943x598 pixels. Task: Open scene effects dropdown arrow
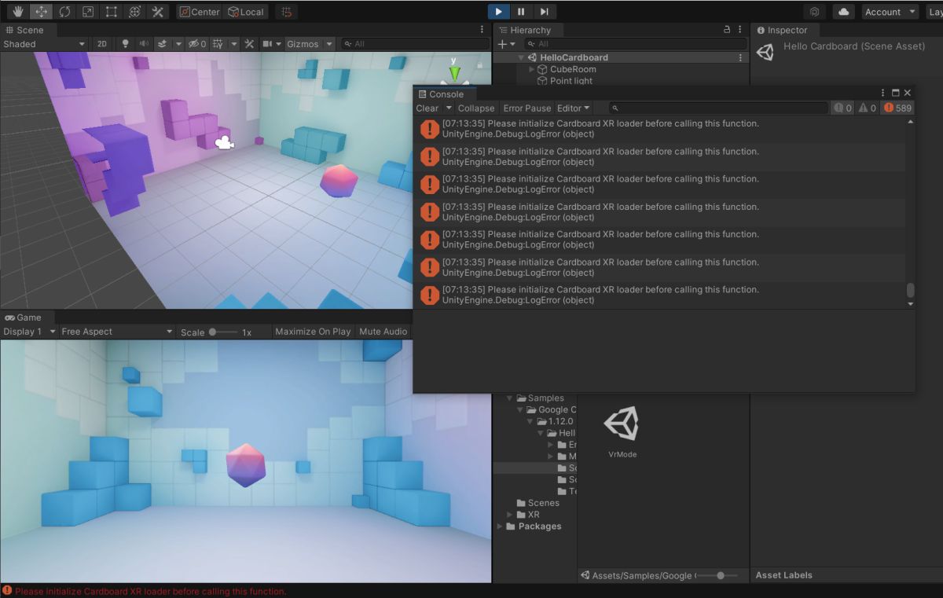click(178, 44)
